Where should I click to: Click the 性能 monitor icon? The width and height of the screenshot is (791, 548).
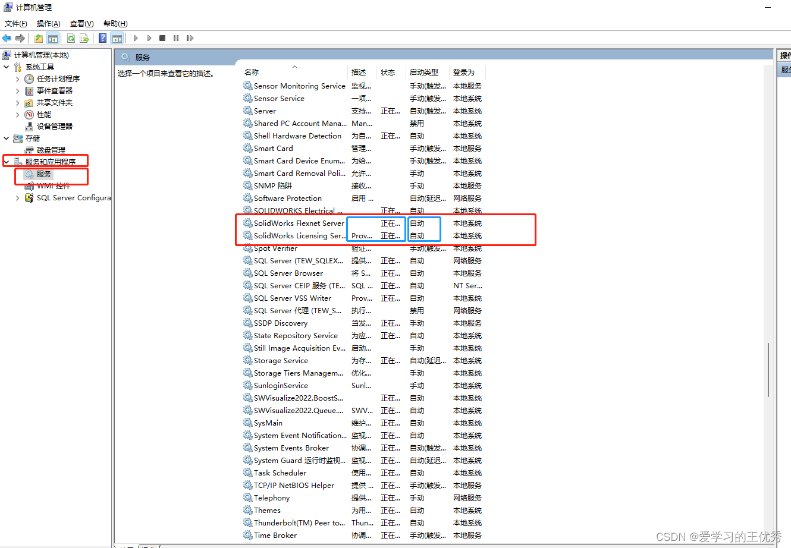click(x=29, y=115)
